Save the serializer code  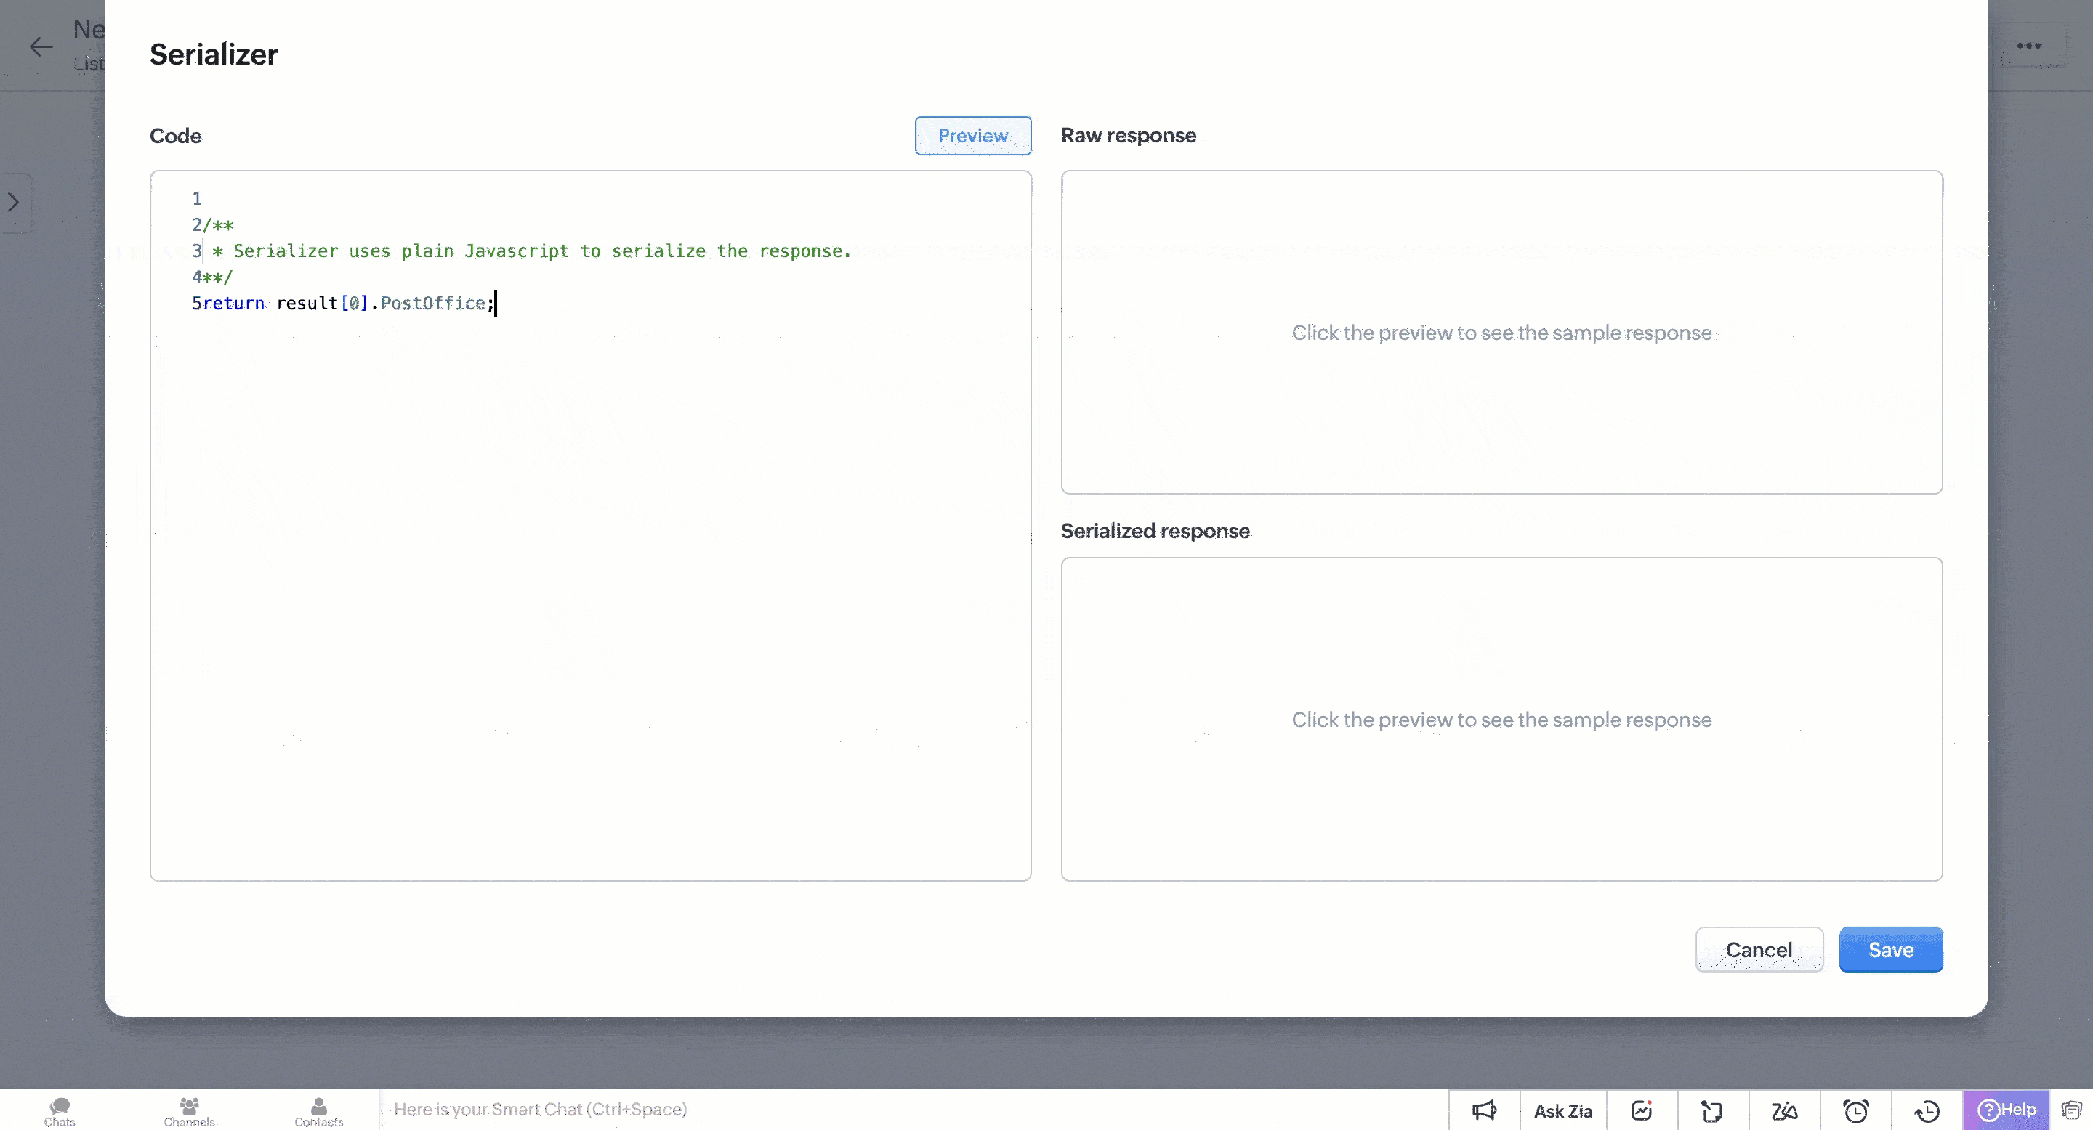point(1890,949)
